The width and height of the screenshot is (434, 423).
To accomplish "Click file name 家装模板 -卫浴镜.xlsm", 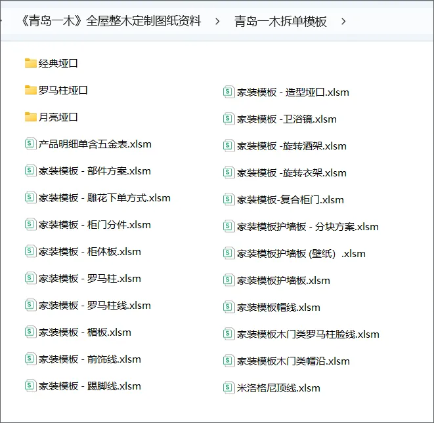I will [x=287, y=119].
